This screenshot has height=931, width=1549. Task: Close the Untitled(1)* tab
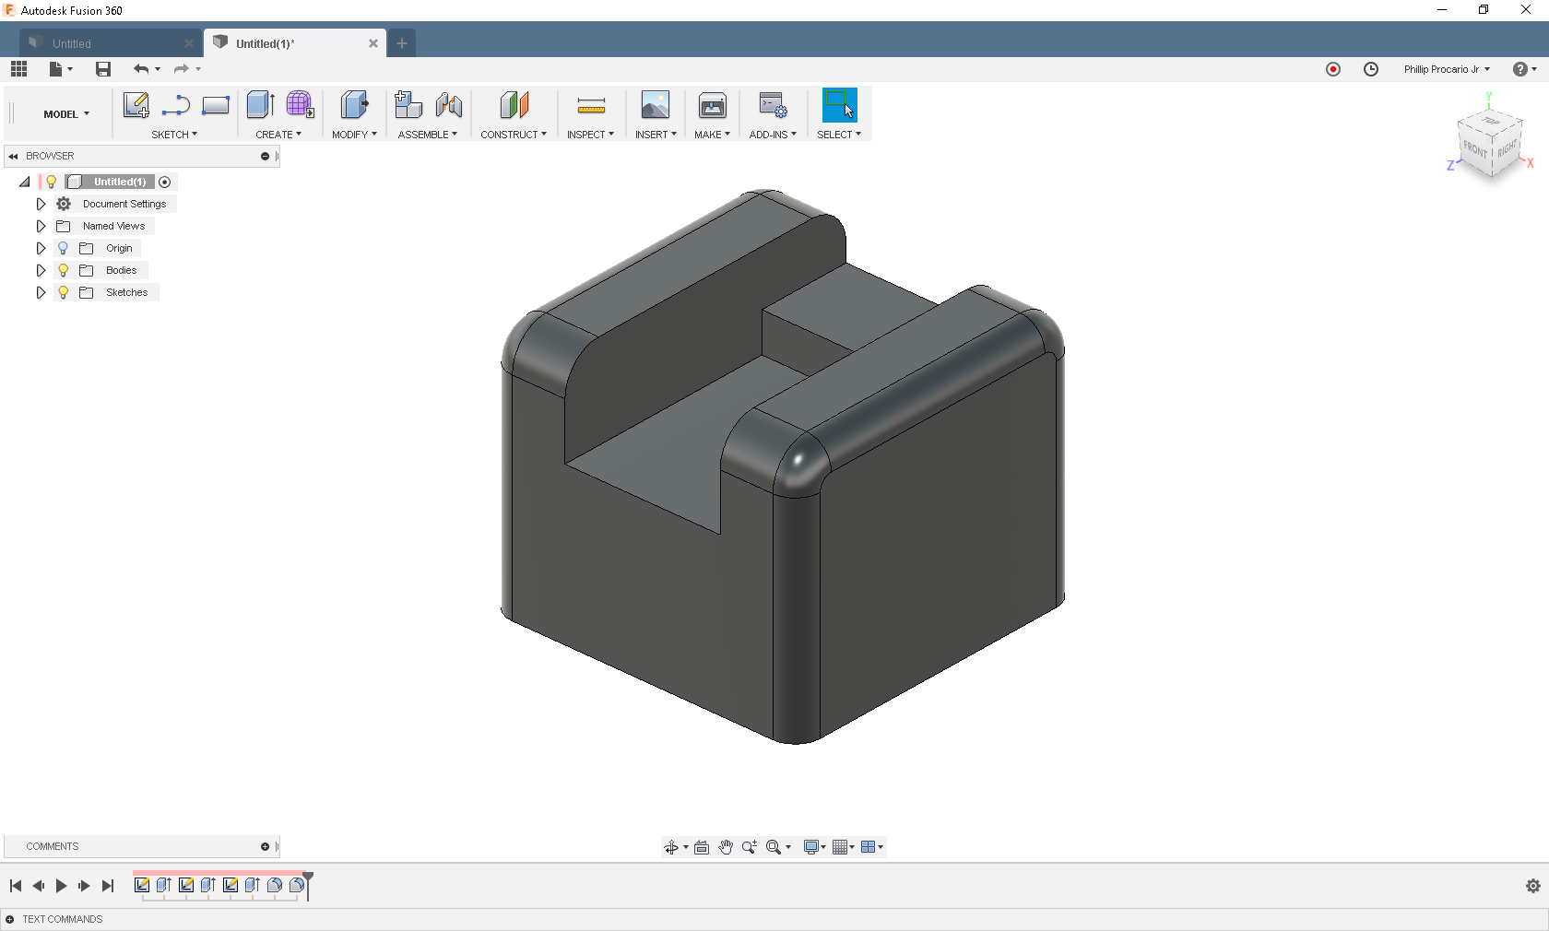(x=373, y=43)
